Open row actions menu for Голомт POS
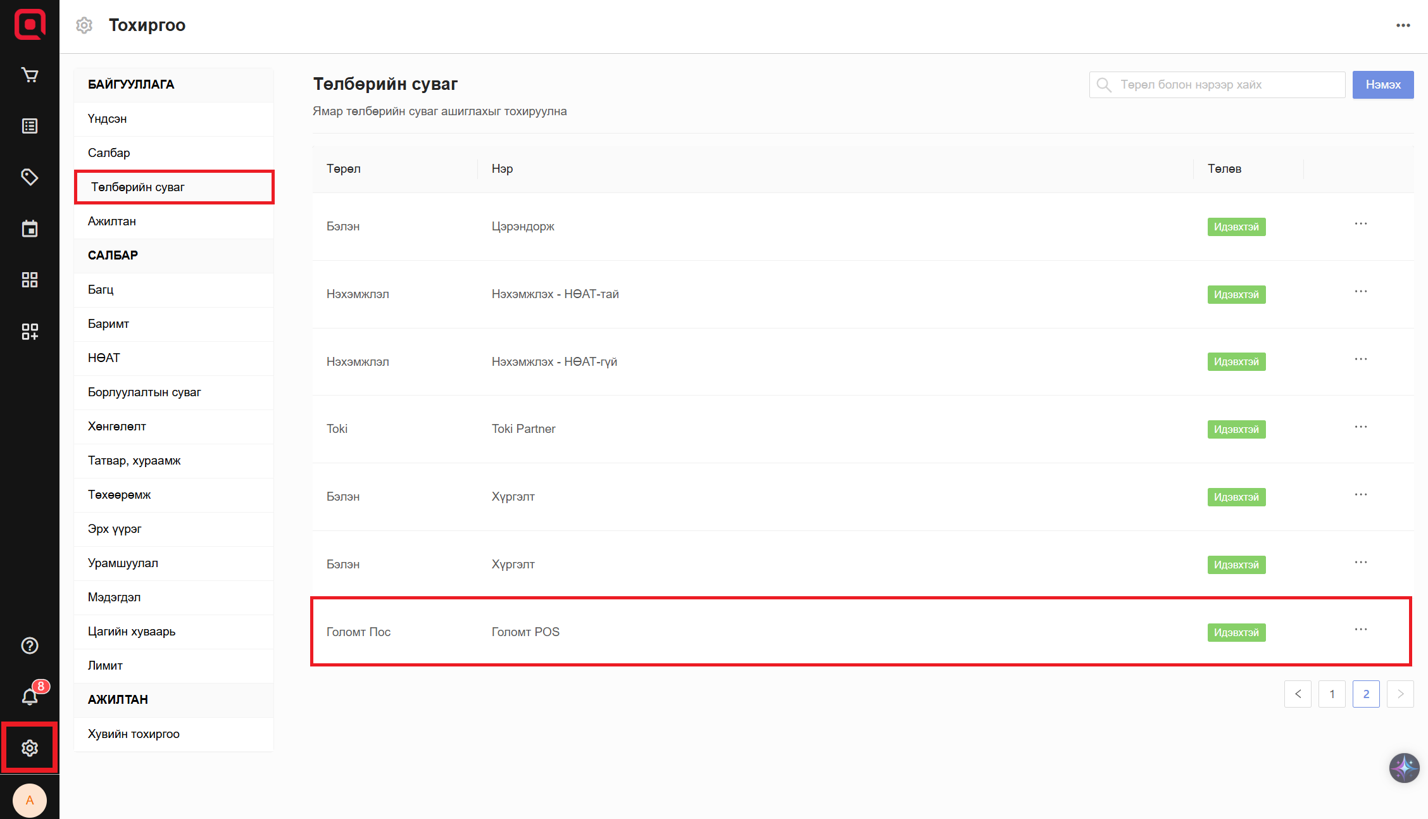This screenshot has height=819, width=1428. (x=1361, y=630)
